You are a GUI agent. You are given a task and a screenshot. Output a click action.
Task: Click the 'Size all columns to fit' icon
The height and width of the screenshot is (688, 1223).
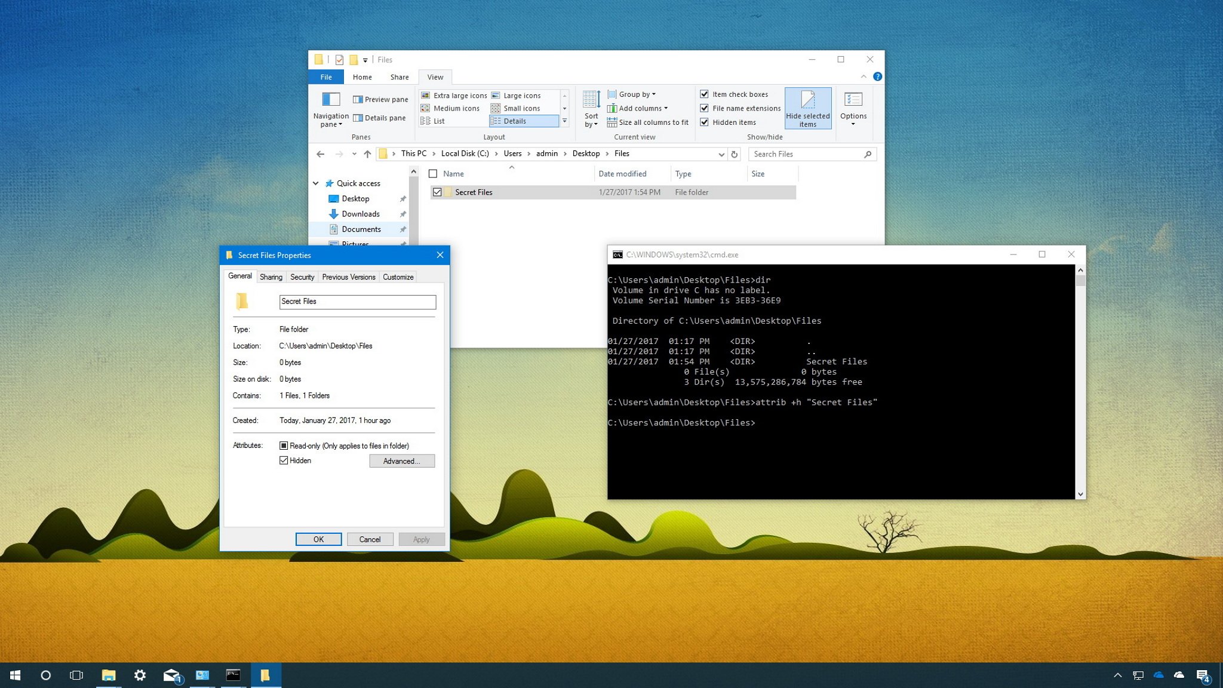coord(609,121)
